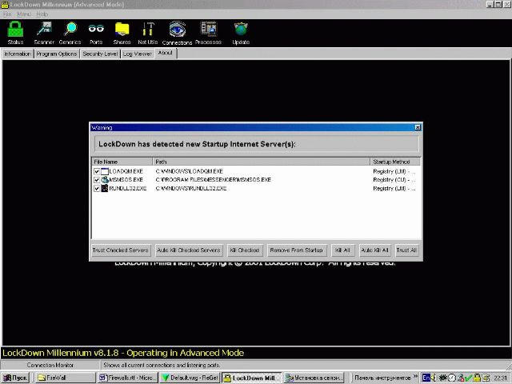
Task: Click the yellow lock tray icon
Action: 477,378
